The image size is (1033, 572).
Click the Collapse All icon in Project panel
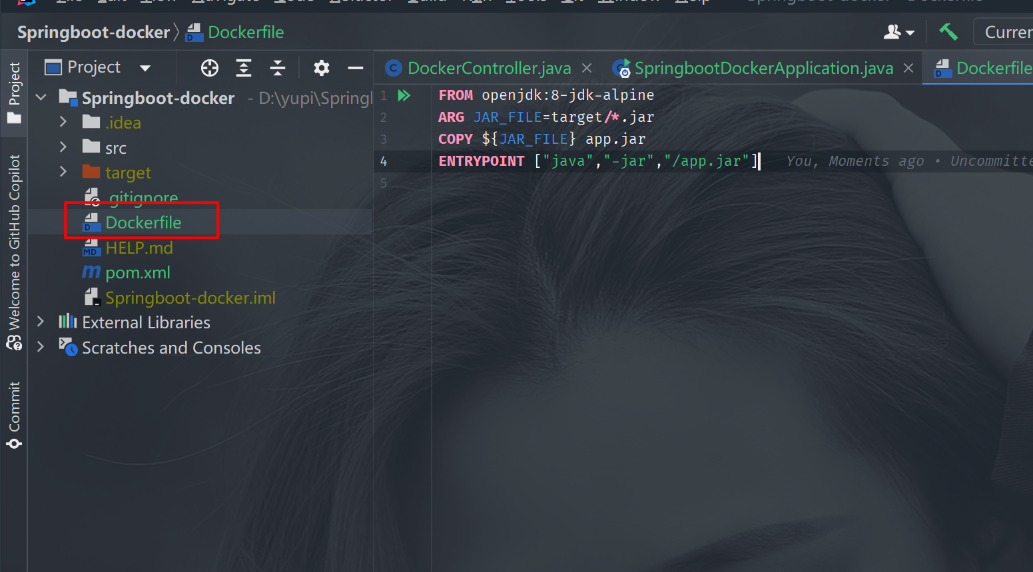[278, 68]
